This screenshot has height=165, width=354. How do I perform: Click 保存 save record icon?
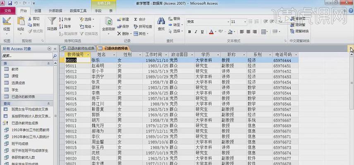[x=119, y=26]
